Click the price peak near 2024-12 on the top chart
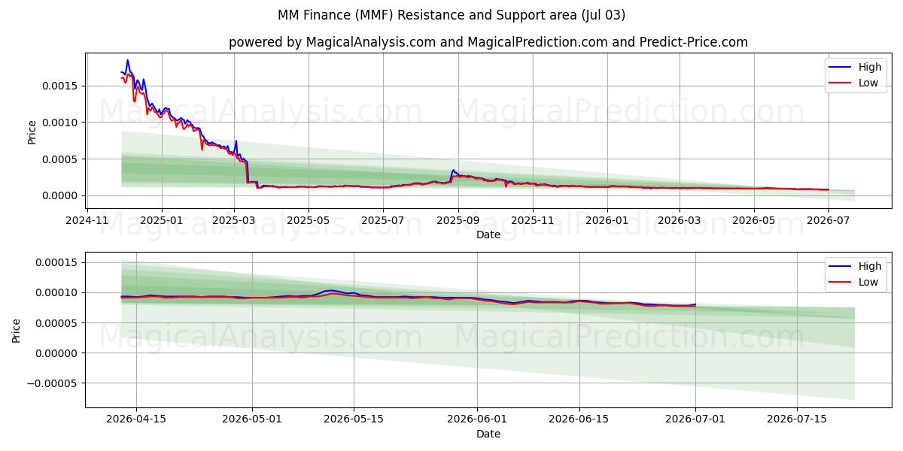Screen dimensions: 903x451 pyautogui.click(x=127, y=60)
